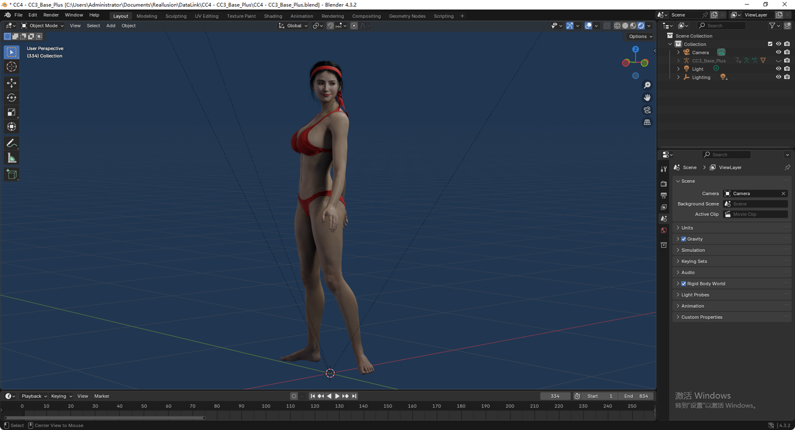Open the File menu
795x430 pixels.
(19, 15)
